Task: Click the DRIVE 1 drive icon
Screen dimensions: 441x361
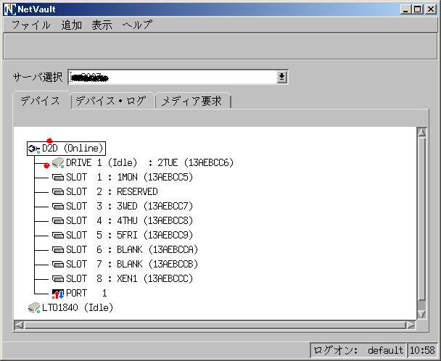Action: point(58,163)
